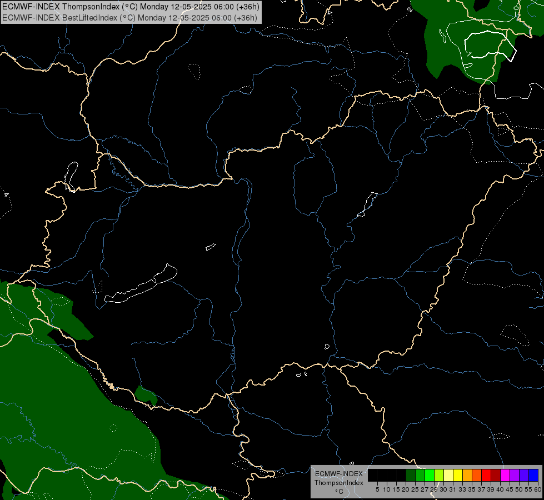Click the blue 55–60 legend swatch
This screenshot has width=544, height=500.
[533, 475]
